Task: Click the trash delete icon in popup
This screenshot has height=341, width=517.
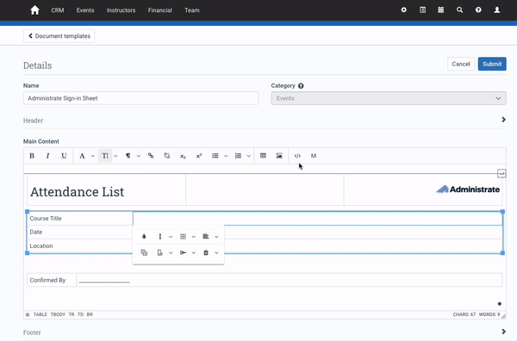Action: pos(206,252)
